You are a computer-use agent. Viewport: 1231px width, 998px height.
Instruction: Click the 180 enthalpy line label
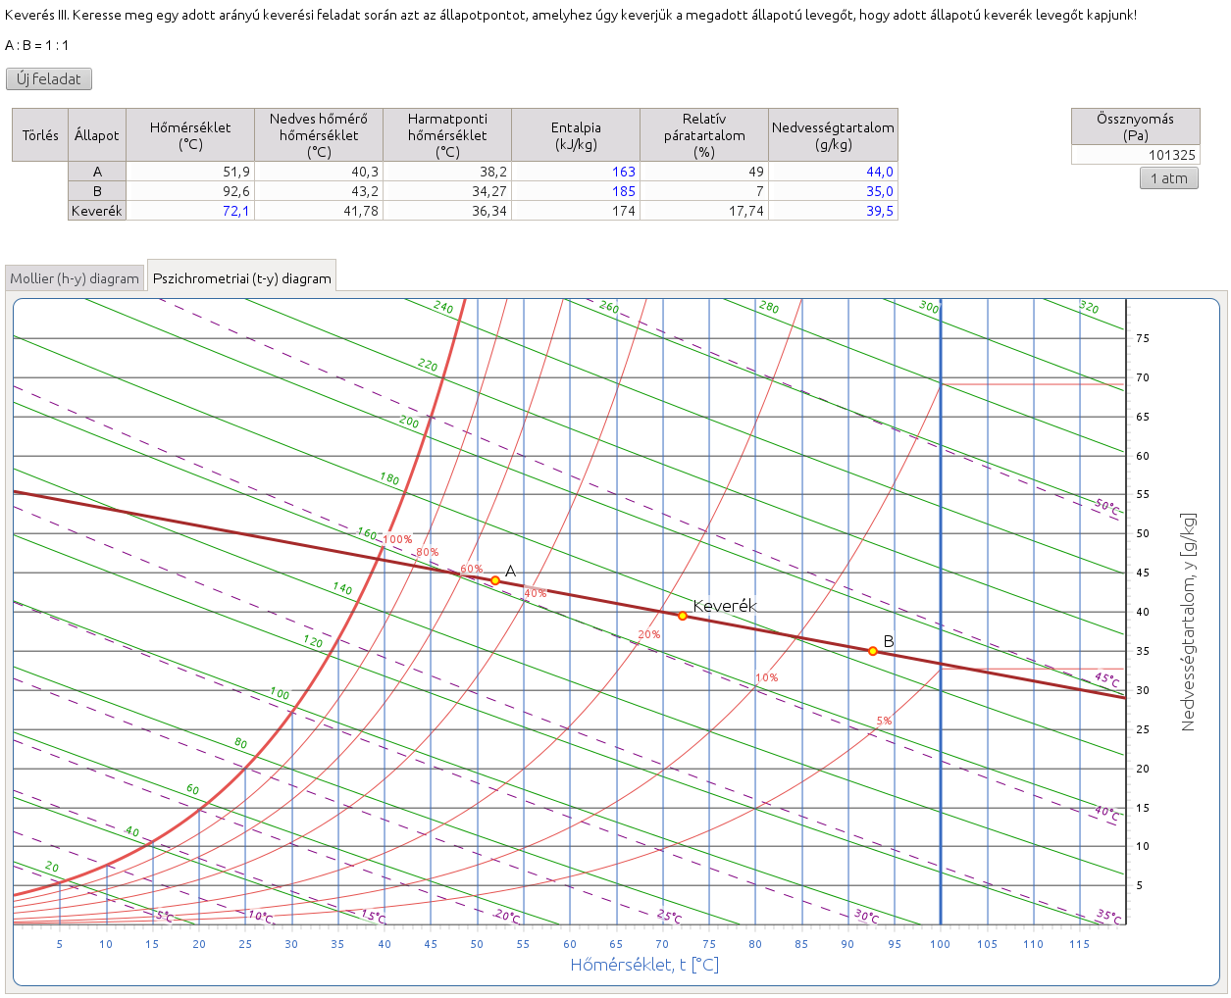(x=389, y=479)
